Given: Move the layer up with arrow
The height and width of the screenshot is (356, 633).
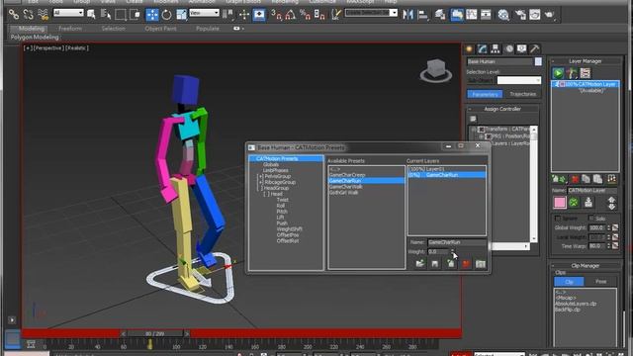Looking at the screenshot, I should 611,200.
